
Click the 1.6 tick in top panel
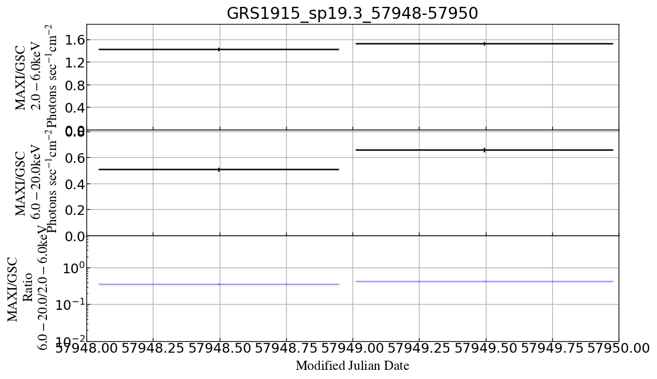pyautogui.click(x=75, y=40)
